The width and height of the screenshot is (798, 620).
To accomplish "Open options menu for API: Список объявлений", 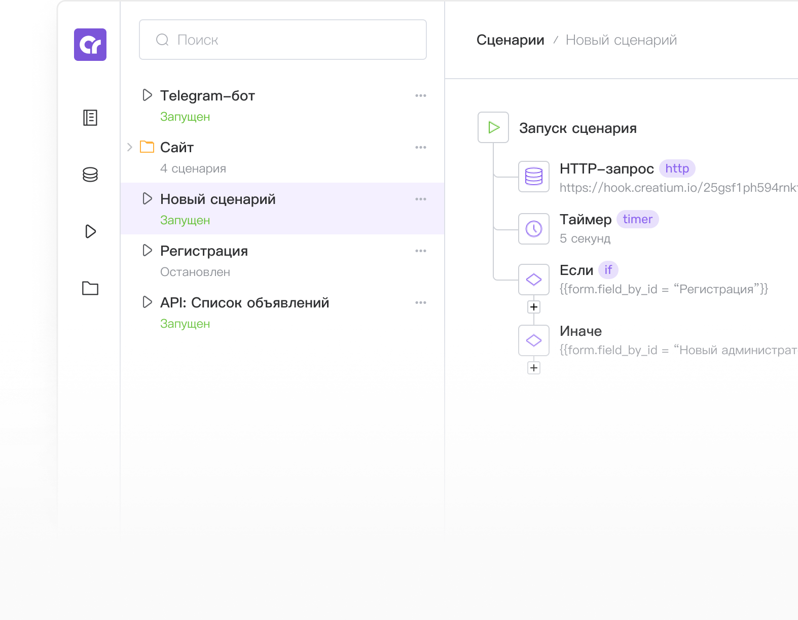I will (x=421, y=302).
